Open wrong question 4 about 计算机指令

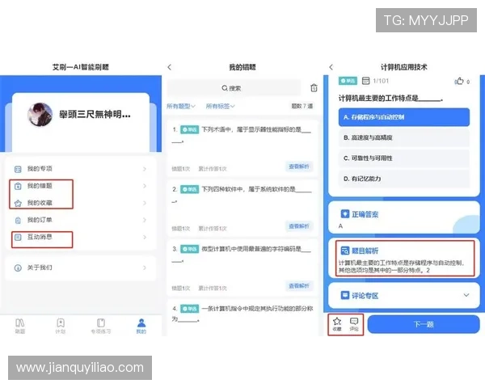pyautogui.click(x=242, y=317)
